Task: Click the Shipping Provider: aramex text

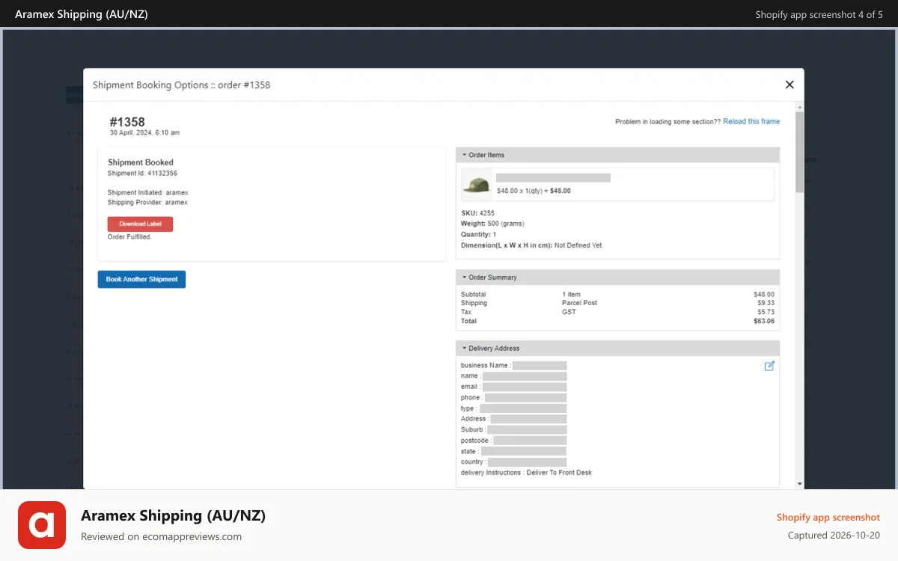Action: point(147,203)
